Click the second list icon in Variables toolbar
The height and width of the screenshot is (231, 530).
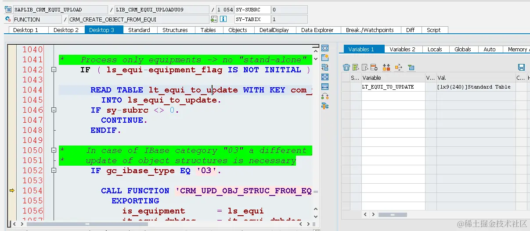[x=356, y=67]
